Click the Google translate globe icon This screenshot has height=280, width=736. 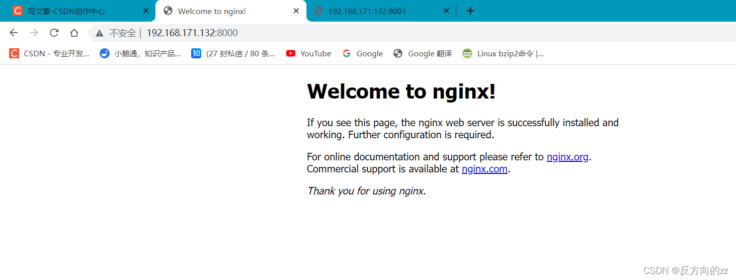[x=398, y=53]
